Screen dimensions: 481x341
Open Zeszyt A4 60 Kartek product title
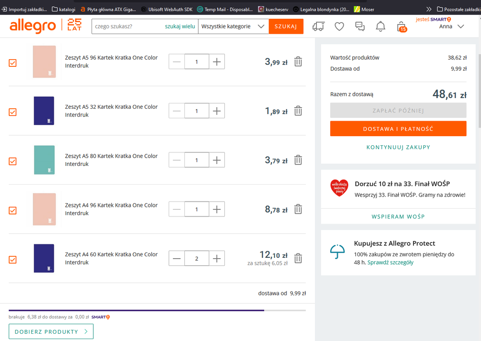point(111,258)
